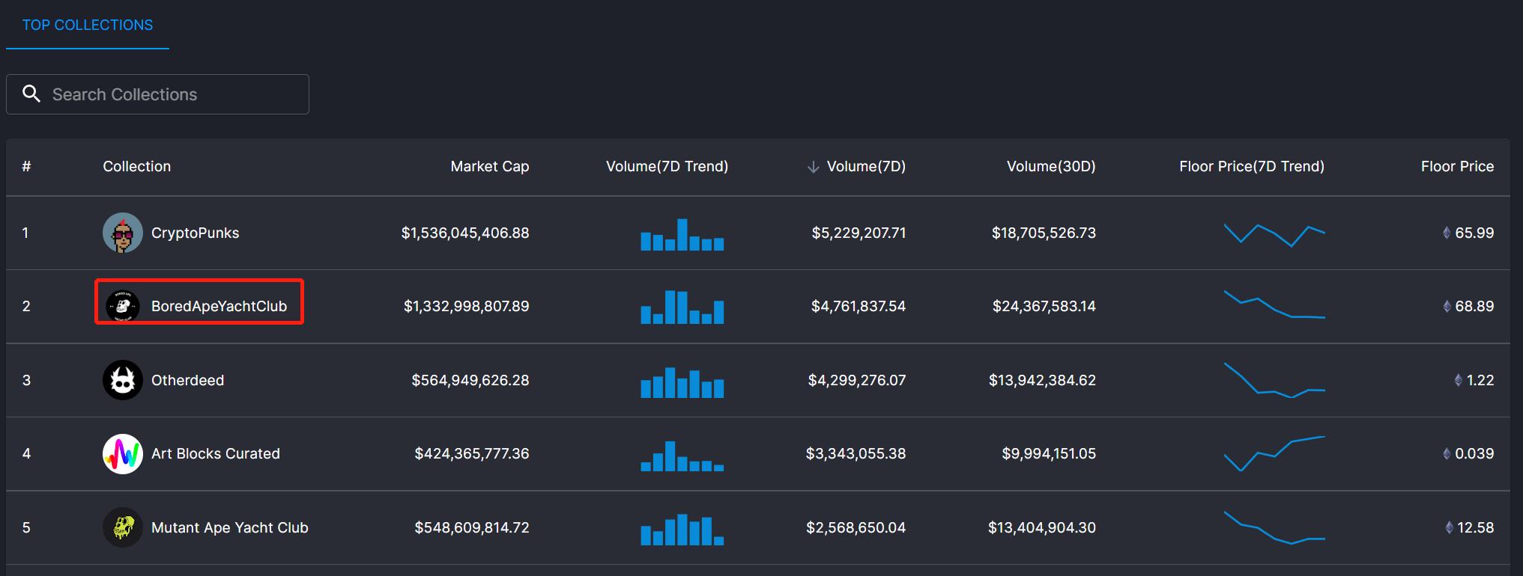Click the Otherdeed skull avatar icon

(122, 380)
